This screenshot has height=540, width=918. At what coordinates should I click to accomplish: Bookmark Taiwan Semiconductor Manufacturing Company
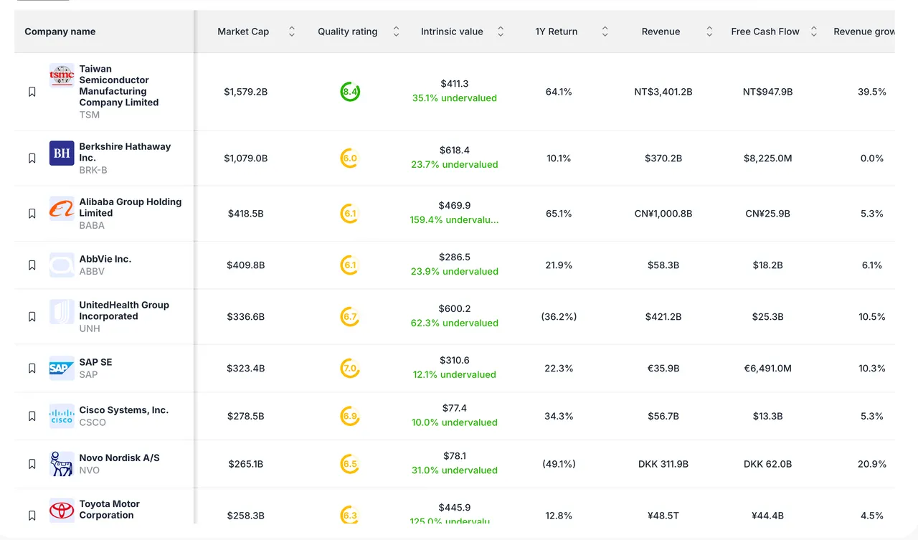[32, 92]
